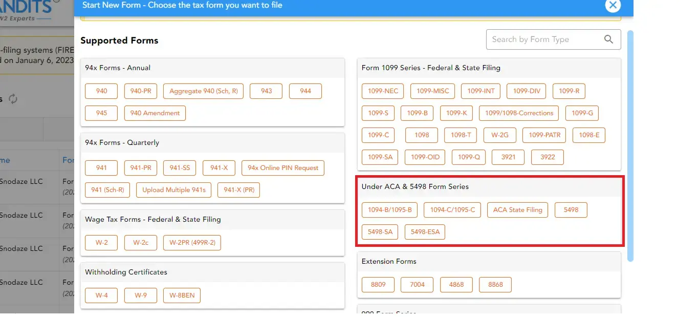Pick Form 1098-T

[461, 135]
